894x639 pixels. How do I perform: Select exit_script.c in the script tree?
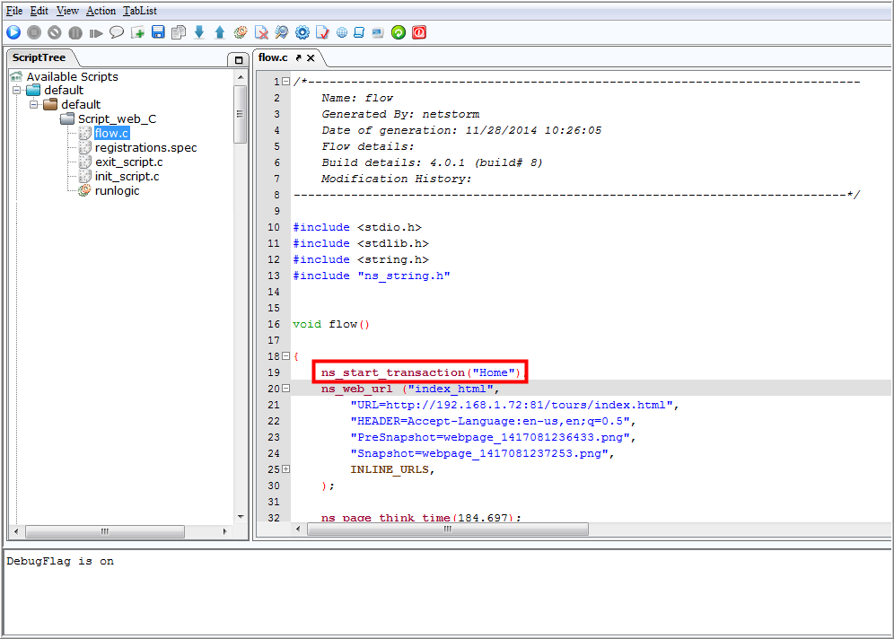tap(129, 162)
